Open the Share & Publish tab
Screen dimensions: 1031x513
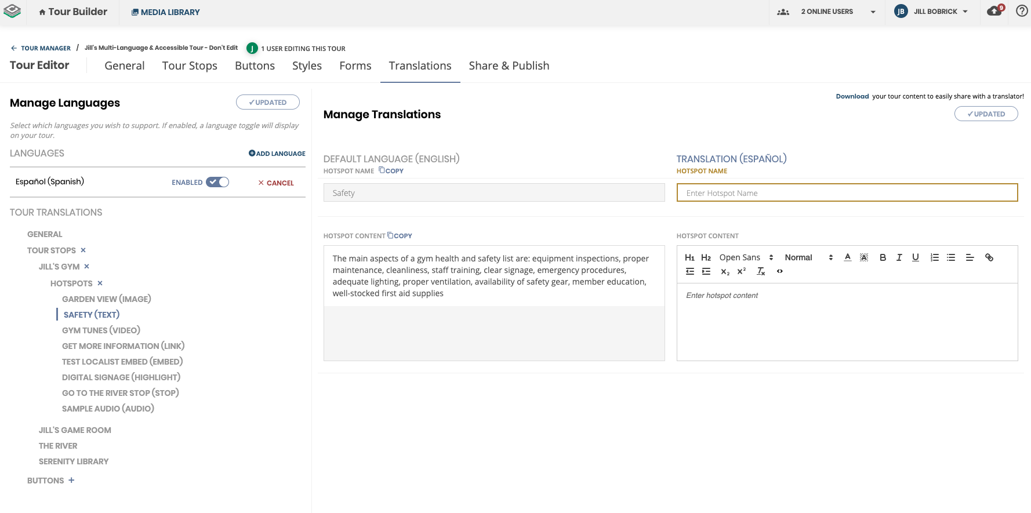pos(509,66)
